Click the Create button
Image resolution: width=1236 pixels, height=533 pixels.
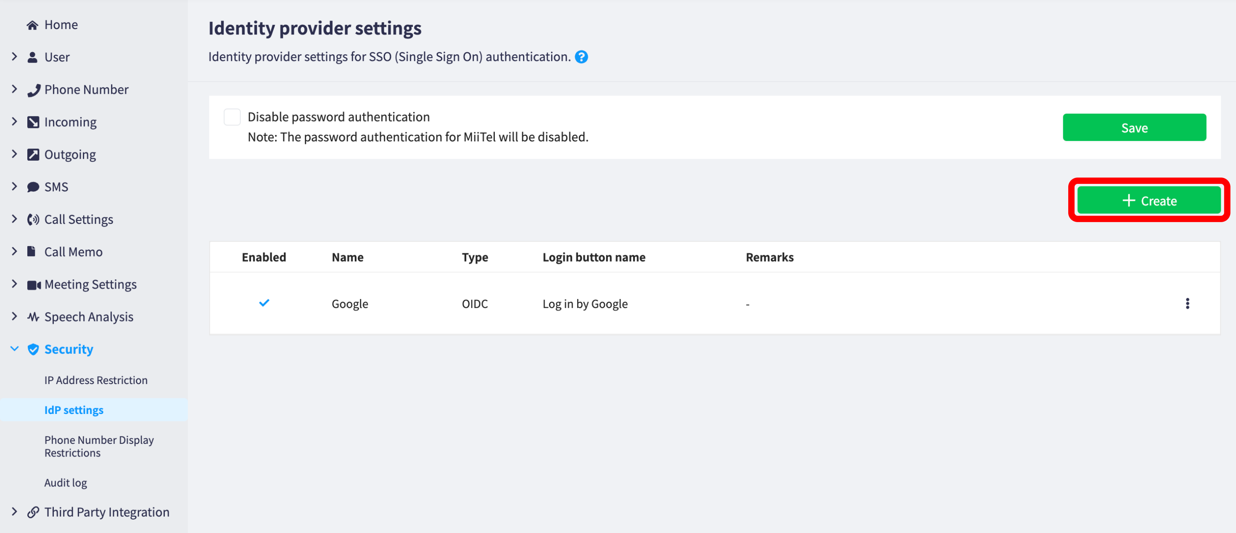[x=1149, y=200]
